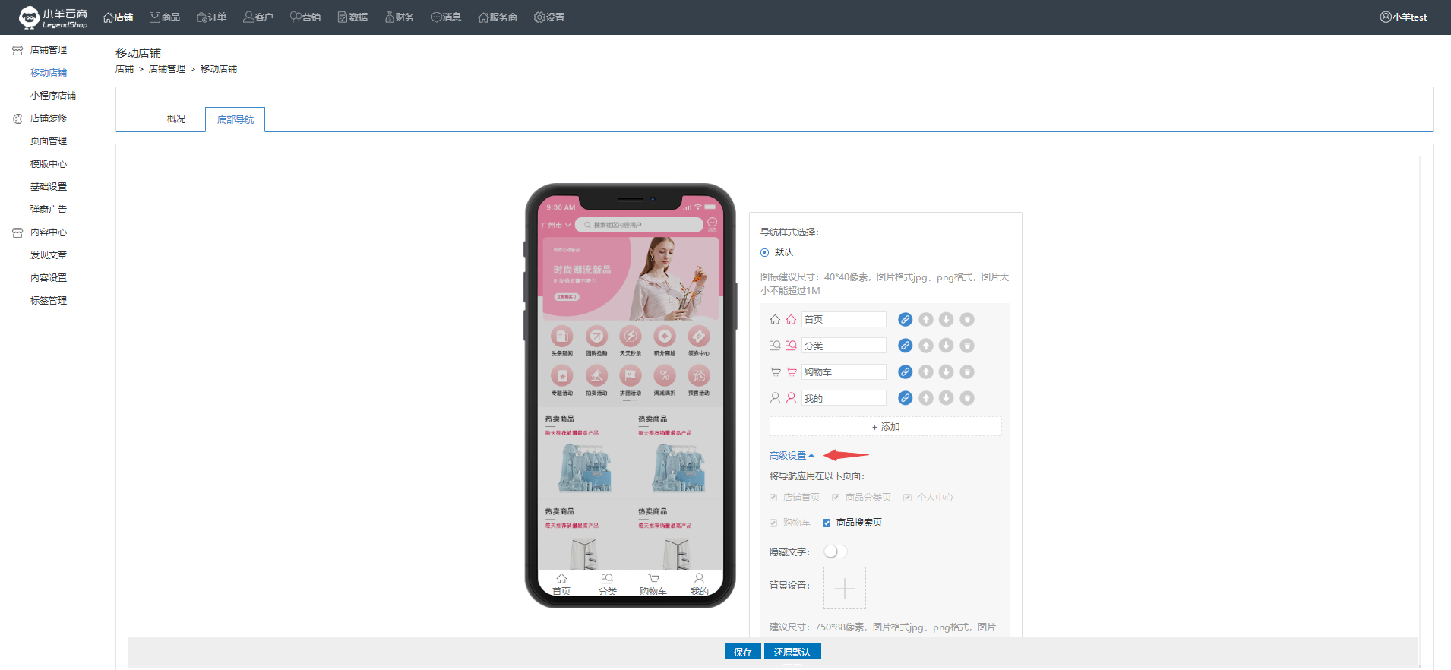The width and height of the screenshot is (1451, 670).
Task: Collapse the 高级设置 section
Action: (x=791, y=456)
